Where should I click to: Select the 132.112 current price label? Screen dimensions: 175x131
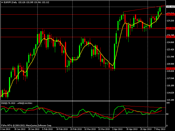tap(170, 7)
